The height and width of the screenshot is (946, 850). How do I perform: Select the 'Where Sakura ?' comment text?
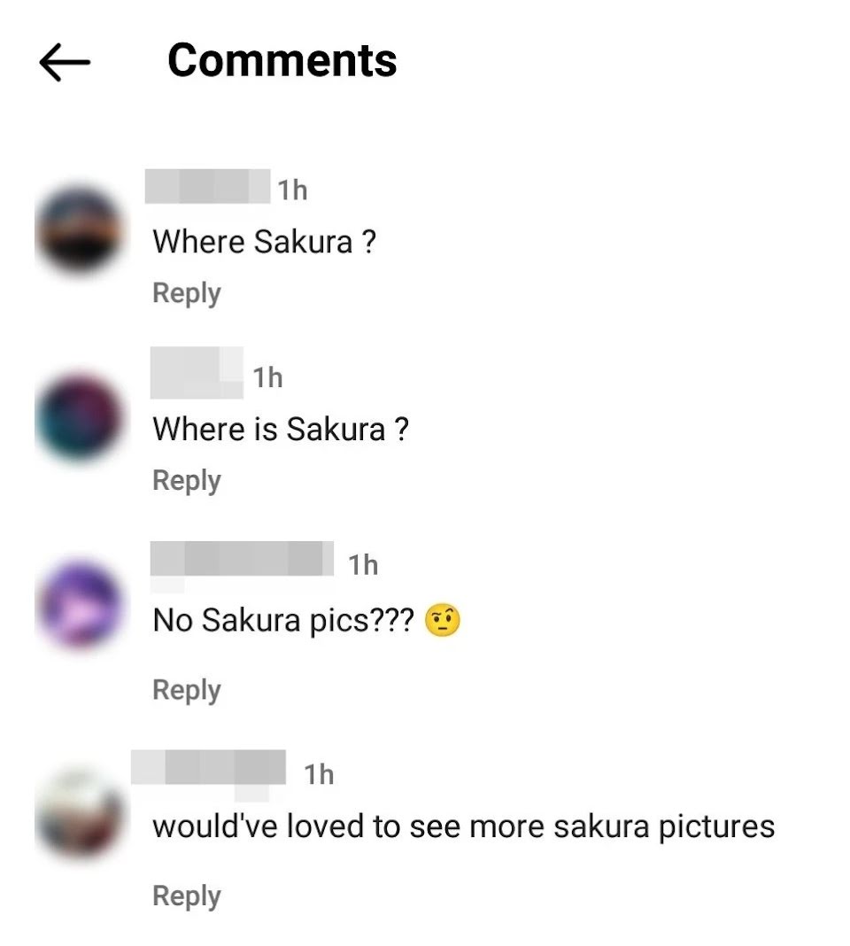tap(264, 242)
